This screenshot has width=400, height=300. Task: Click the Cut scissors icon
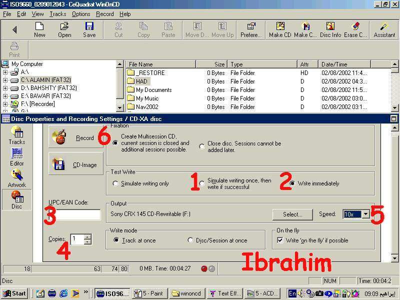coord(118,26)
